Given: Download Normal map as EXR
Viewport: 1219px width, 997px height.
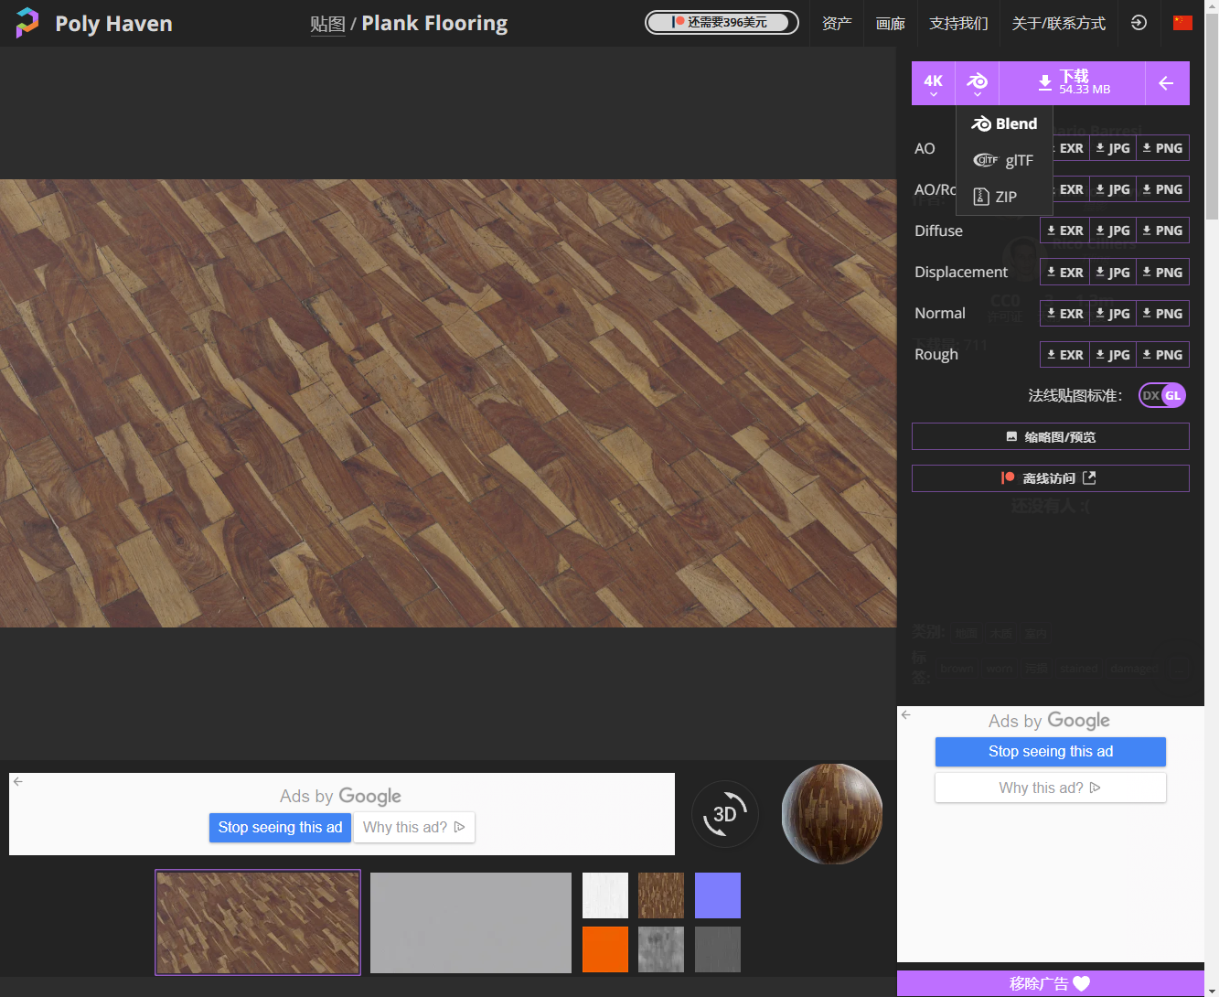Looking at the screenshot, I should click(1065, 313).
